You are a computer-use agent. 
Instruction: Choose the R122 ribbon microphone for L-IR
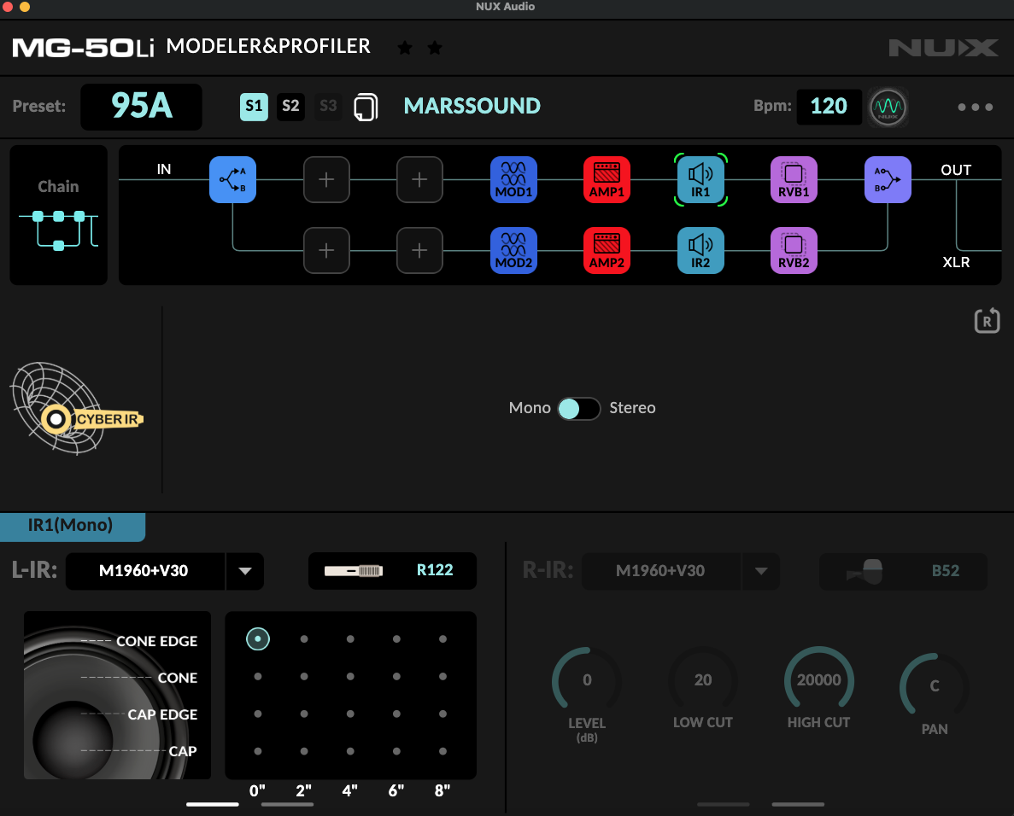tap(393, 570)
